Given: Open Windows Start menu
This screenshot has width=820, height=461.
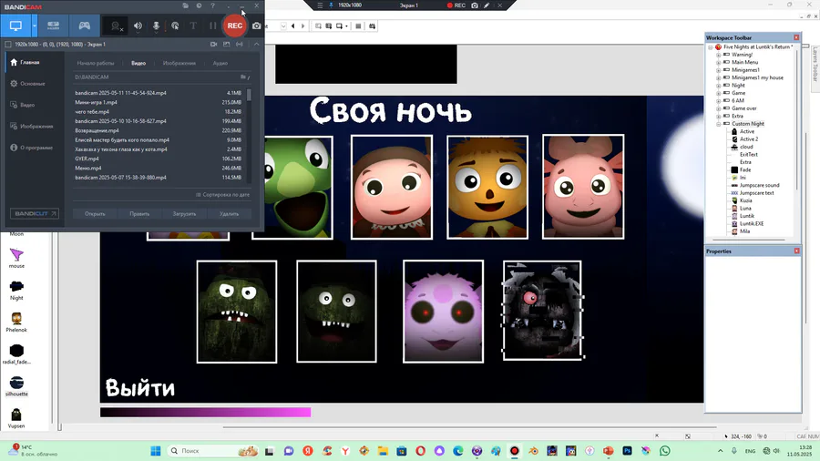Looking at the screenshot, I should click(155, 451).
